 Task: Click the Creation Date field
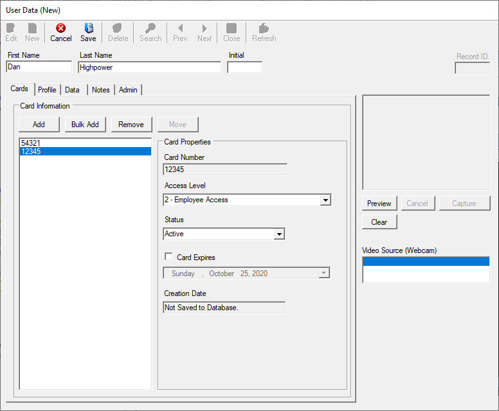point(224,308)
